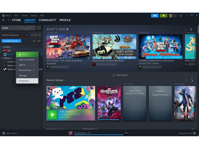The height and width of the screenshot is (149, 199).
Task: Open the Games menu
Action: [x=34, y=15]
